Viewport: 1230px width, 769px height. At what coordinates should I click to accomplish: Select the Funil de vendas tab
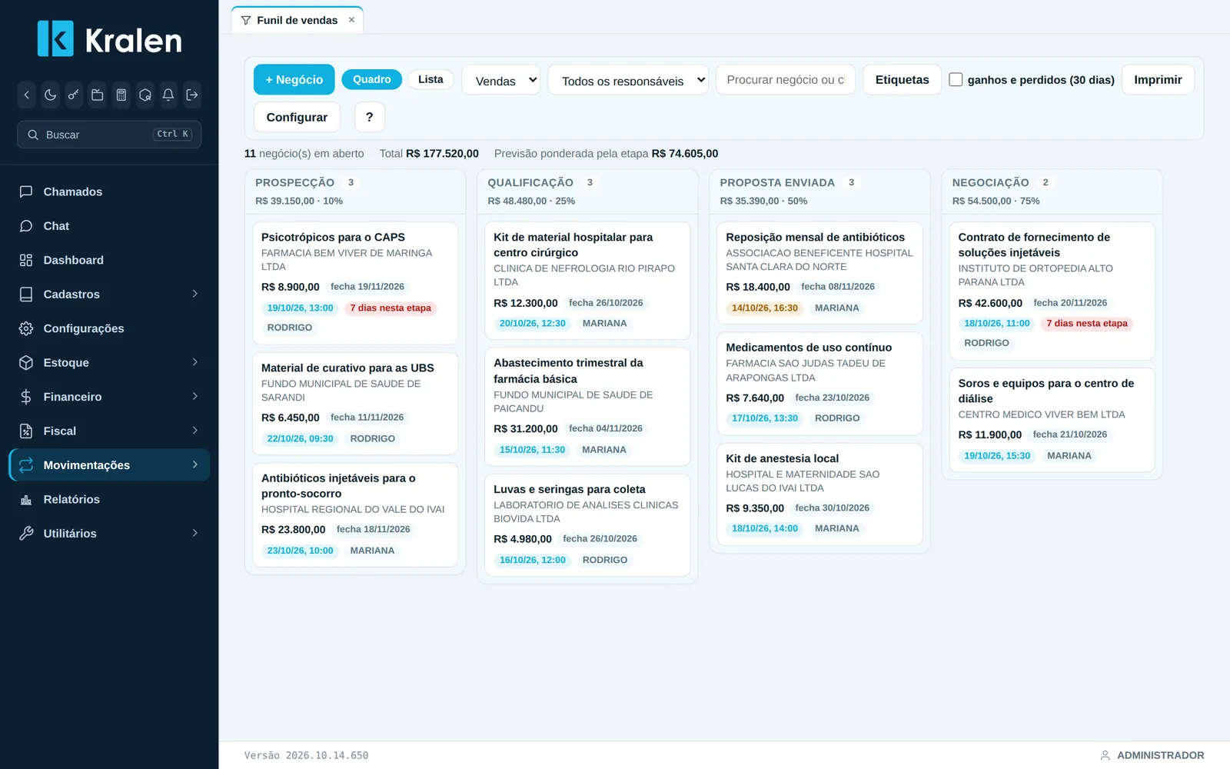coord(297,21)
